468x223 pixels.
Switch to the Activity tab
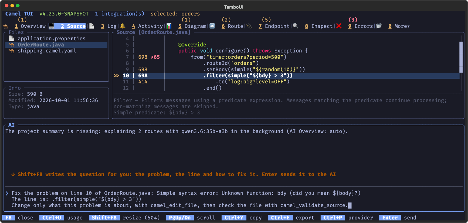click(x=147, y=26)
